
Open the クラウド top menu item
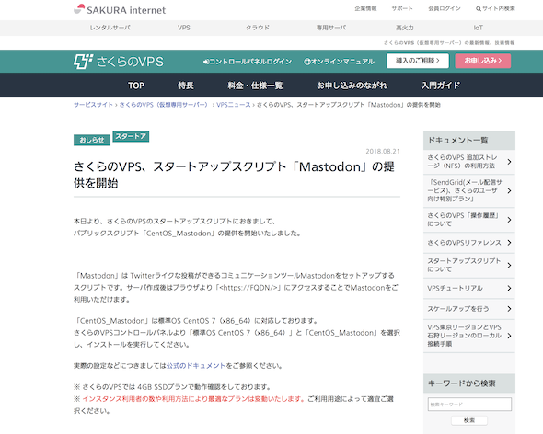pos(258,28)
